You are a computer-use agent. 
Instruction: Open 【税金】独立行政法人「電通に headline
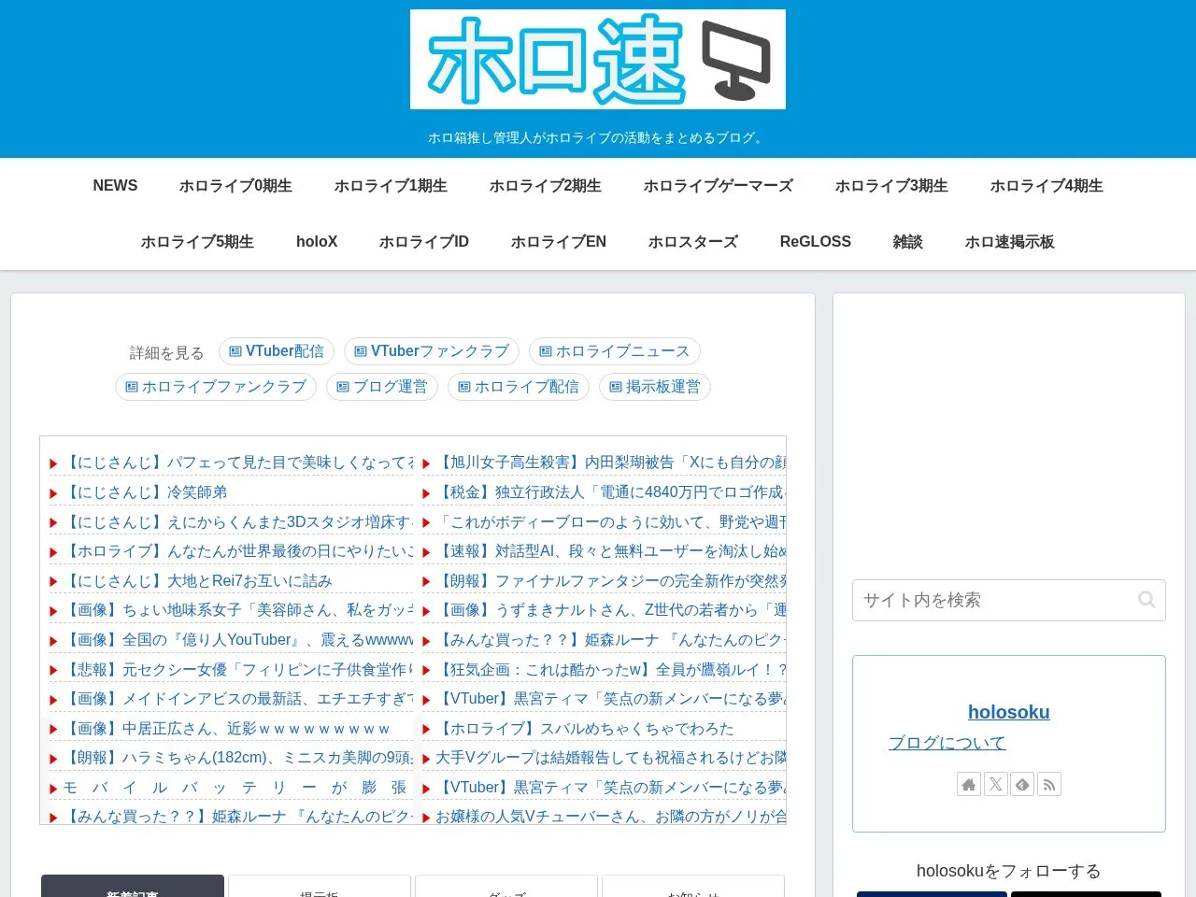tap(611, 492)
